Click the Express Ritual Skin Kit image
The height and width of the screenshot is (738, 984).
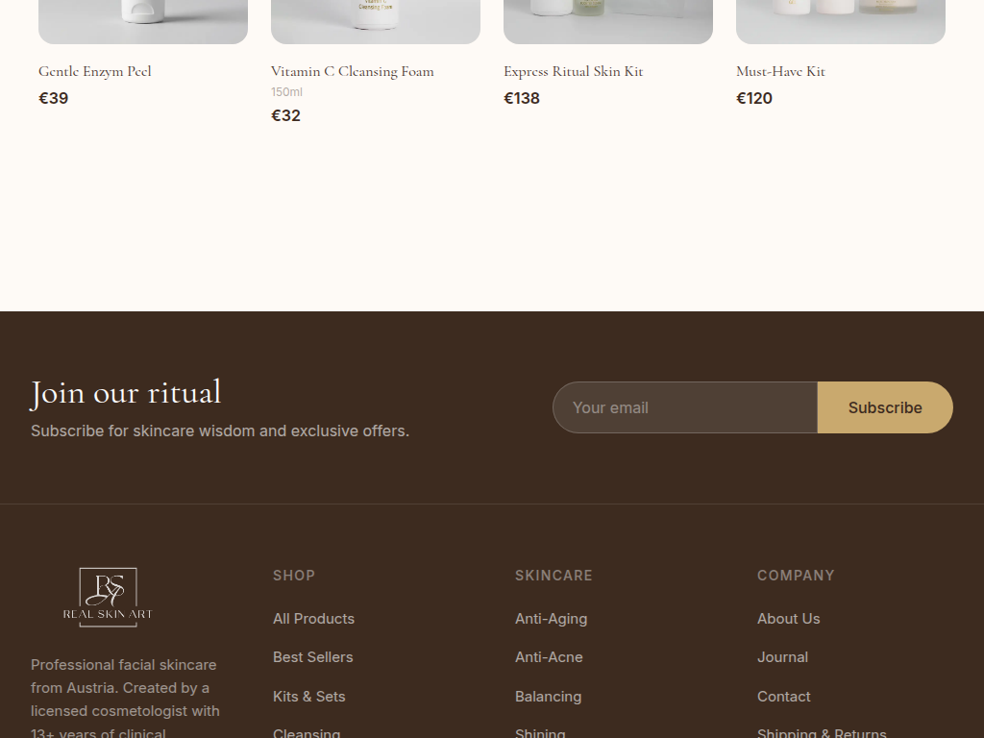608,21
